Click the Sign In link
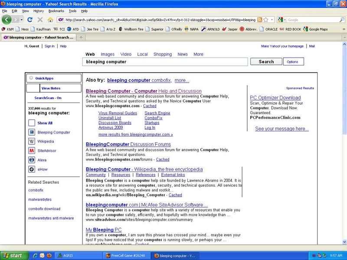 click(49, 46)
